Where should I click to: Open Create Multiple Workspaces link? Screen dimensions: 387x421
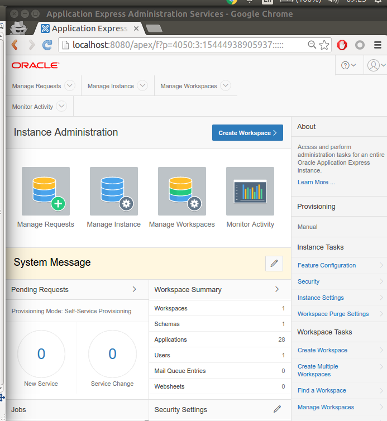pyautogui.click(x=318, y=370)
